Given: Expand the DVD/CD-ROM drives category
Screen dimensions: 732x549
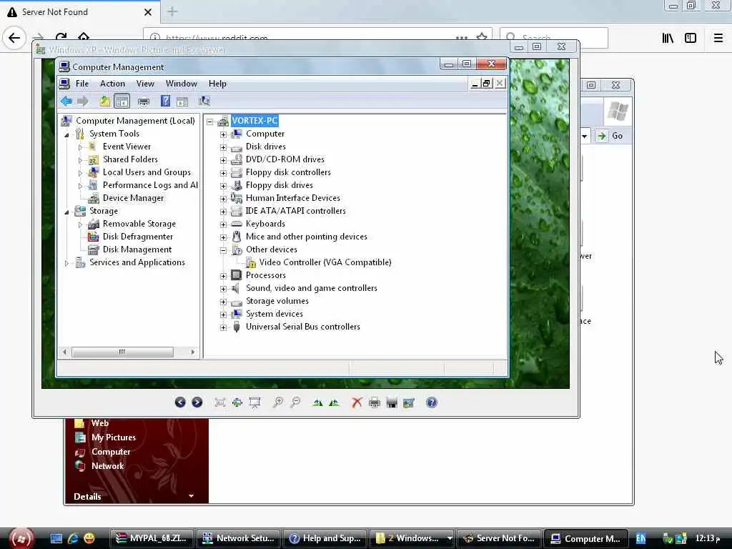Looking at the screenshot, I should tap(223, 160).
